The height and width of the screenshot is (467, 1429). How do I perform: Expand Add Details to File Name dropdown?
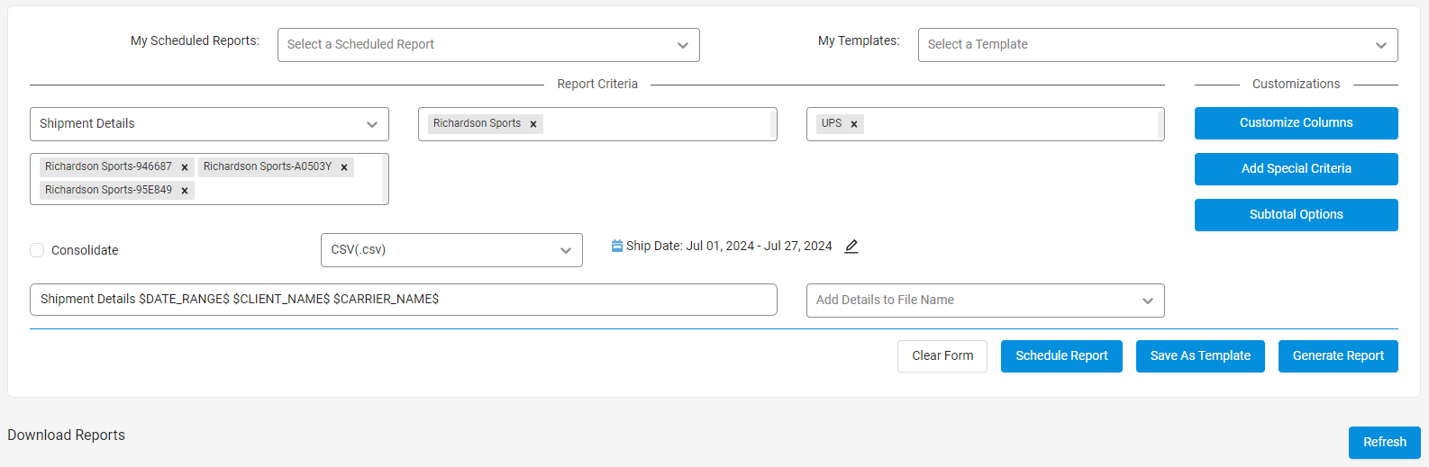coord(985,301)
